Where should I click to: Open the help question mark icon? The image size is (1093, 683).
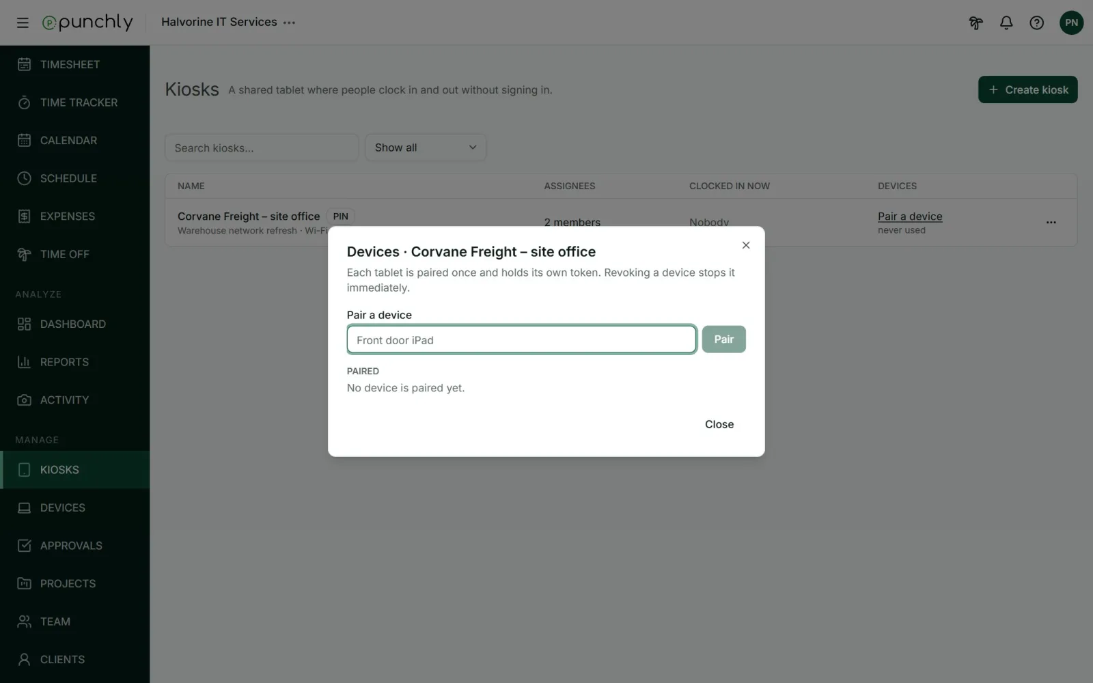click(x=1037, y=23)
